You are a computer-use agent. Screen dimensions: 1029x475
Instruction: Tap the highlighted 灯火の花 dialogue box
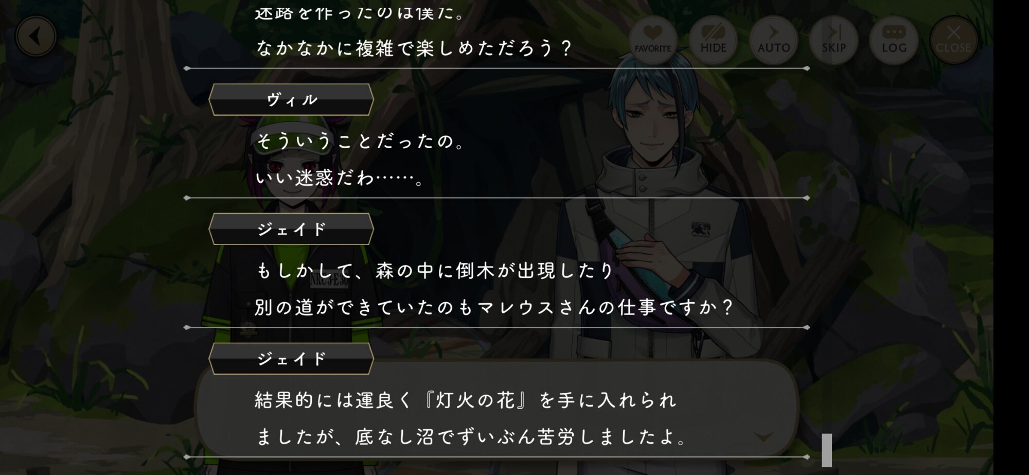496,408
